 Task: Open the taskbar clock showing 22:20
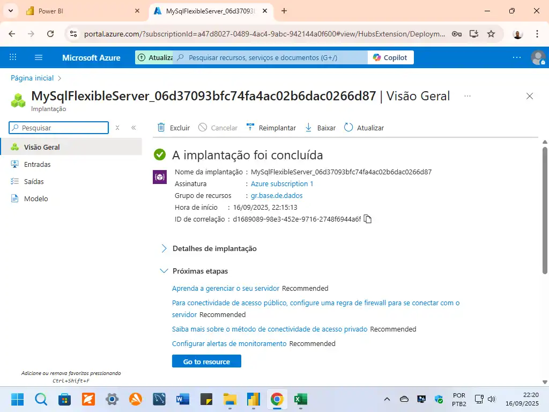(522, 399)
